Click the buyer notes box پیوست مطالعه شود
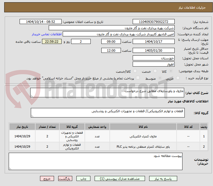 click(95, 161)
